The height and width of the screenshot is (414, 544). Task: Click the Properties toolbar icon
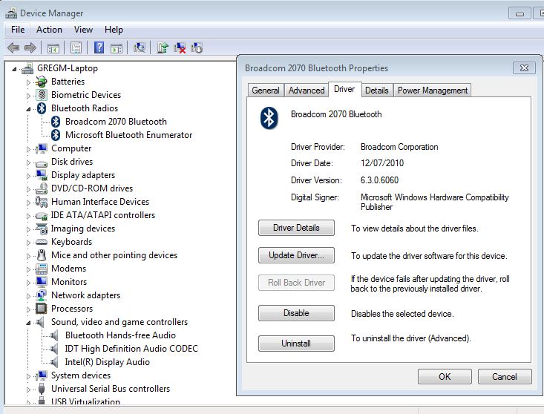coord(76,47)
